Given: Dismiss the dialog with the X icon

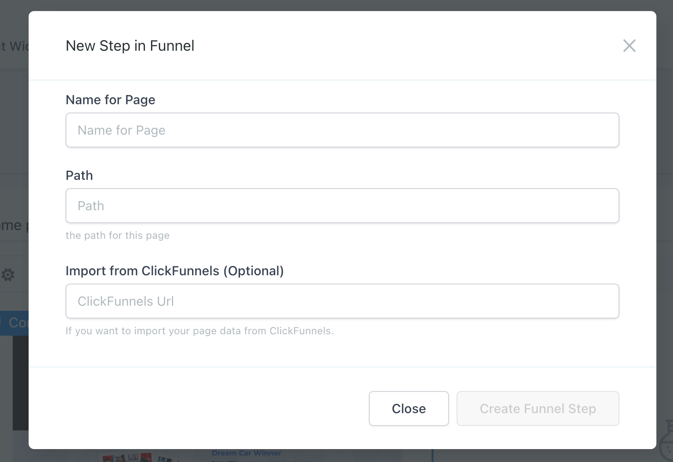Looking at the screenshot, I should [629, 46].
